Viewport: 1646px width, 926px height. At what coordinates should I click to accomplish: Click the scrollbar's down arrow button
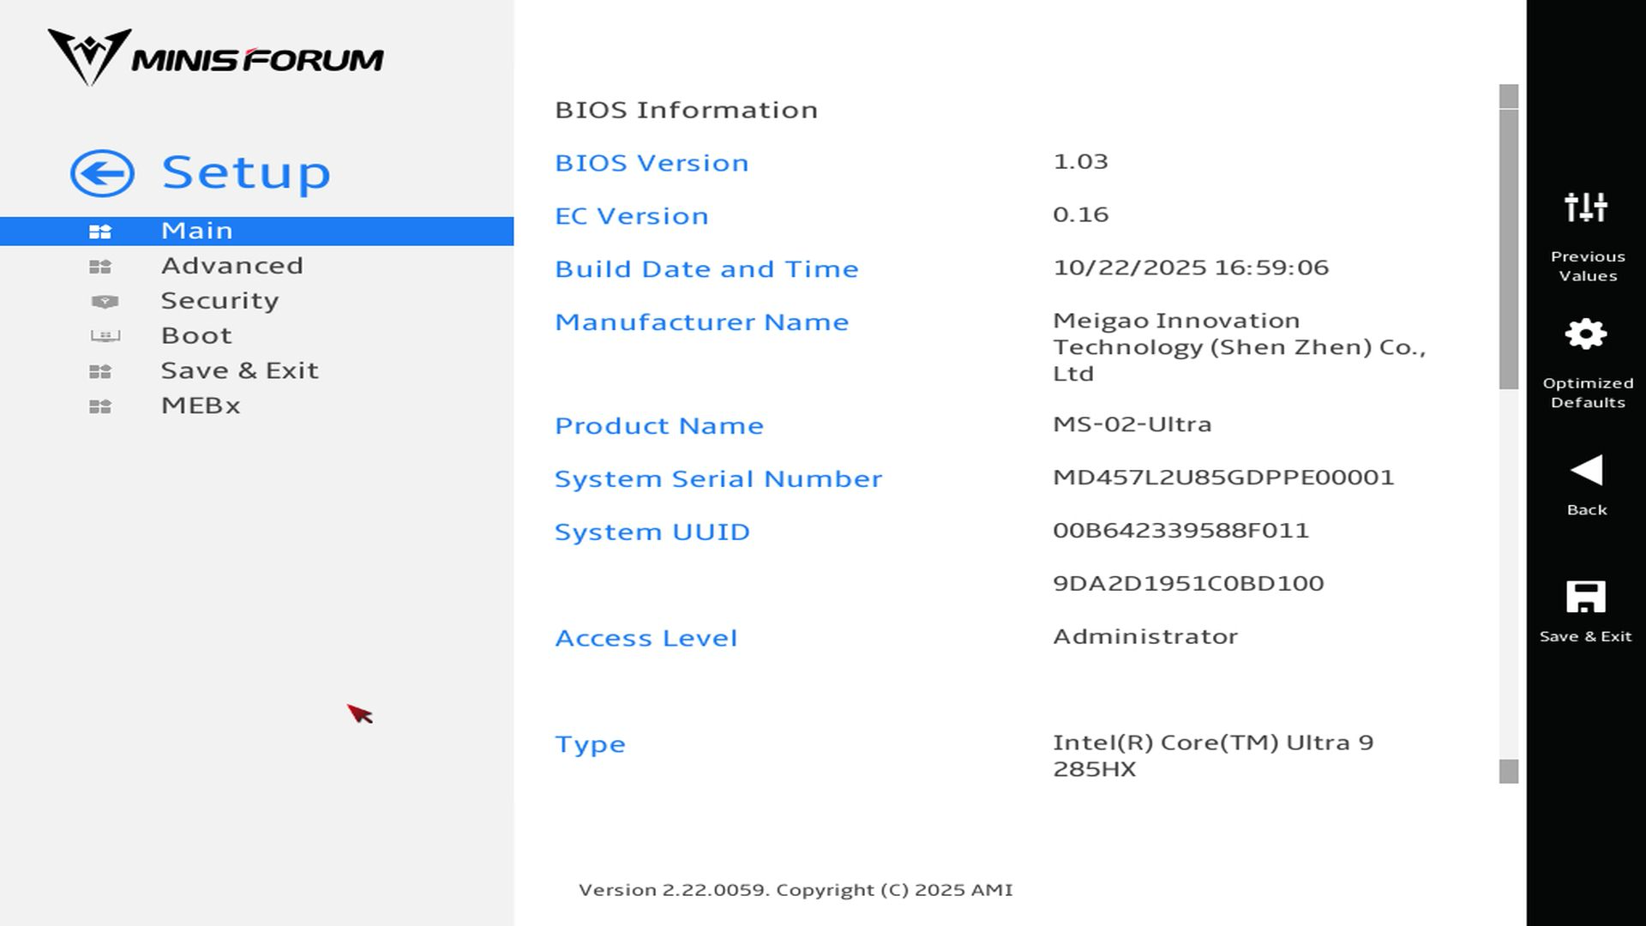1509,772
